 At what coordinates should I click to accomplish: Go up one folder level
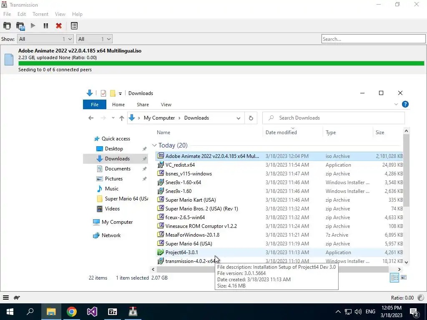[122, 118]
